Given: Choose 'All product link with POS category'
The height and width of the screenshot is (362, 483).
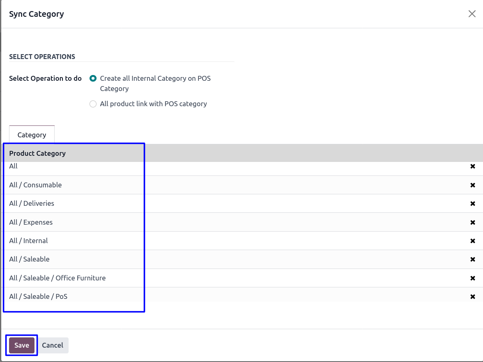Looking at the screenshot, I should pos(93,104).
